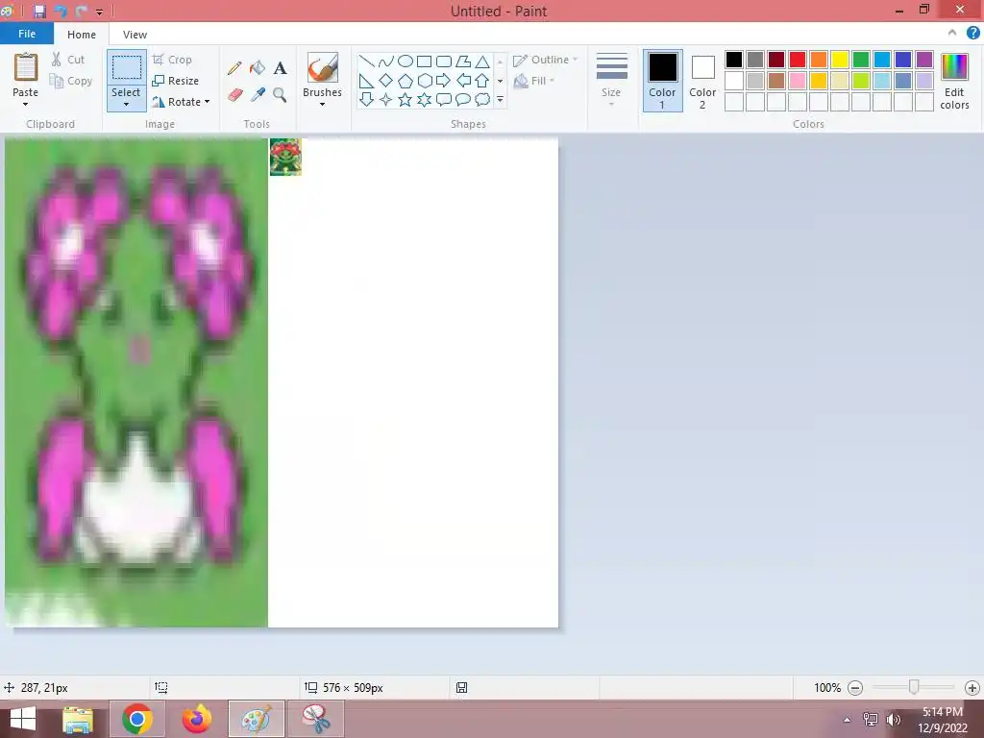
Task: Expand the Shapes gallery more arrow
Action: (500, 99)
